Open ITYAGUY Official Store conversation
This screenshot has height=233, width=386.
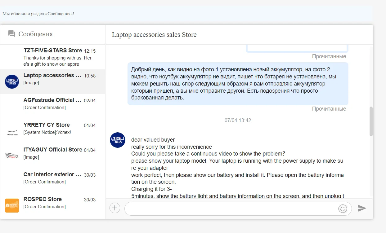coord(53,156)
